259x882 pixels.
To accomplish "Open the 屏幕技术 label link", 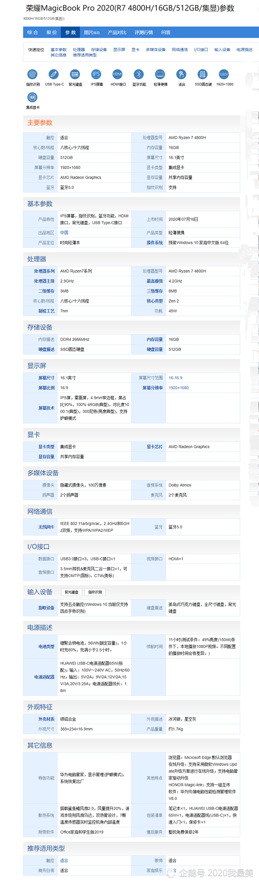I will pyautogui.click(x=46, y=408).
